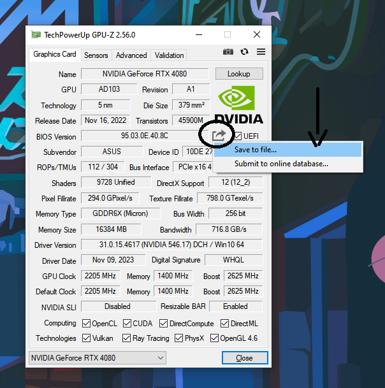Click the Bandwidth value 716.8 GB/s
This screenshot has height=388, width=385.
(x=229, y=229)
